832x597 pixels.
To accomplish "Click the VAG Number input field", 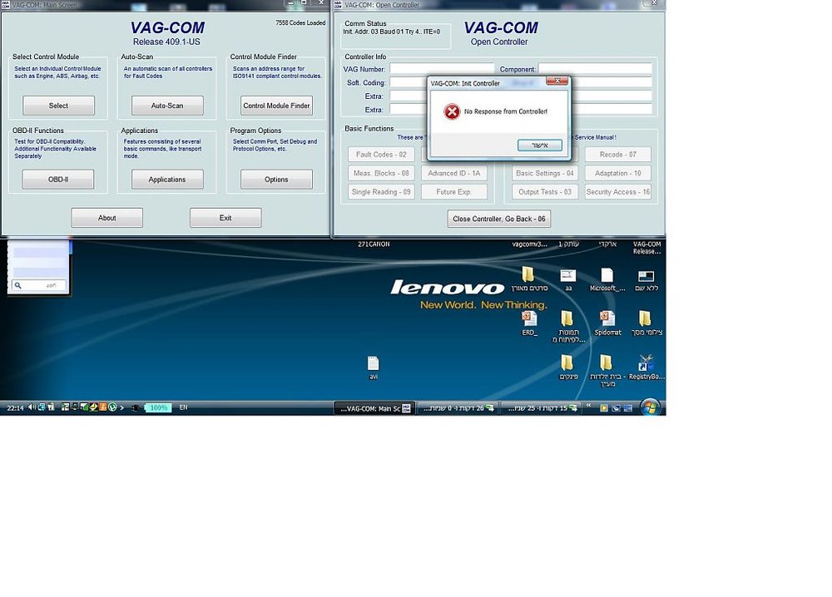I will [442, 69].
